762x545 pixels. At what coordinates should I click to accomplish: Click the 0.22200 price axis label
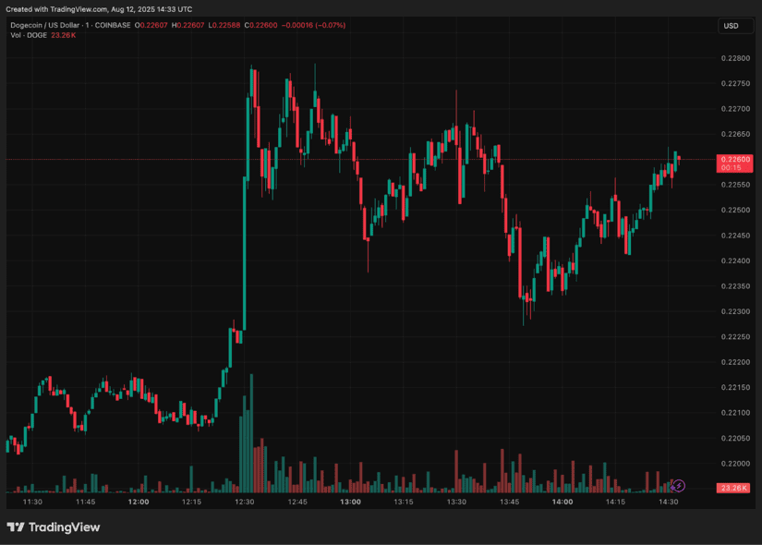click(x=735, y=362)
